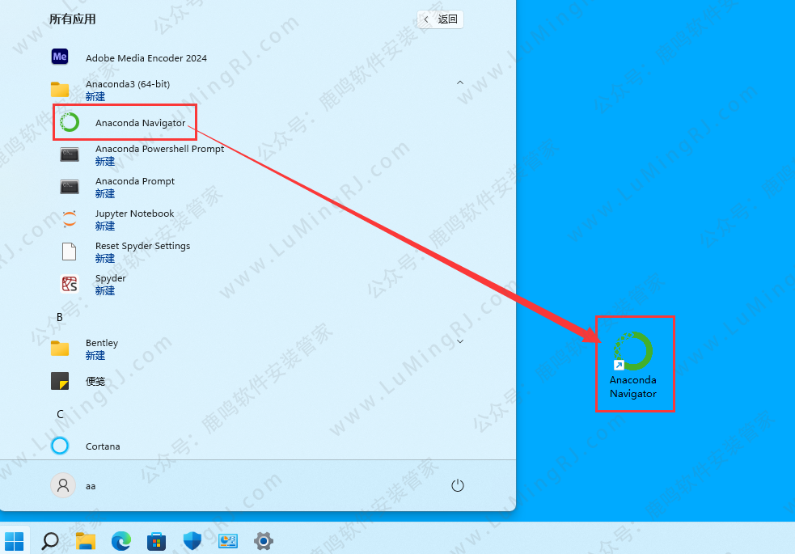Launch Spyder IDE
The width and height of the screenshot is (795, 554).
(x=110, y=284)
